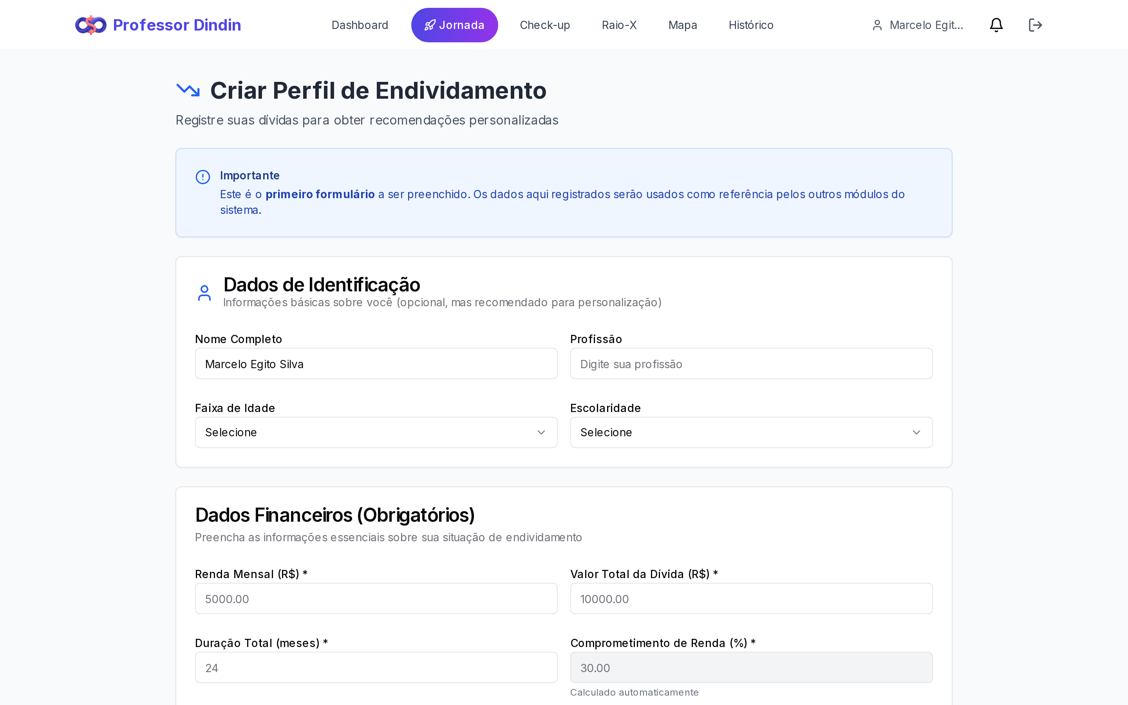Open the Raio-X section
Image resolution: width=1128 pixels, height=705 pixels.
[x=619, y=25]
